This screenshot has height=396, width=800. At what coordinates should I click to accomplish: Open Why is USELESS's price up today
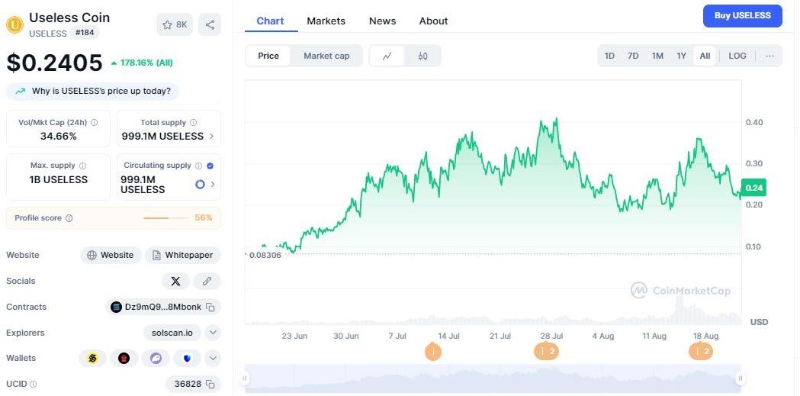pyautogui.click(x=92, y=92)
